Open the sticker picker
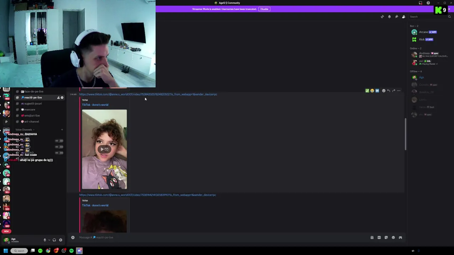 click(386, 238)
